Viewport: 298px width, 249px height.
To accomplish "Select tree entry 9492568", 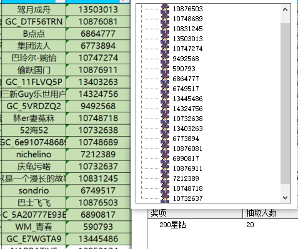I will pyautogui.click(x=186, y=59).
